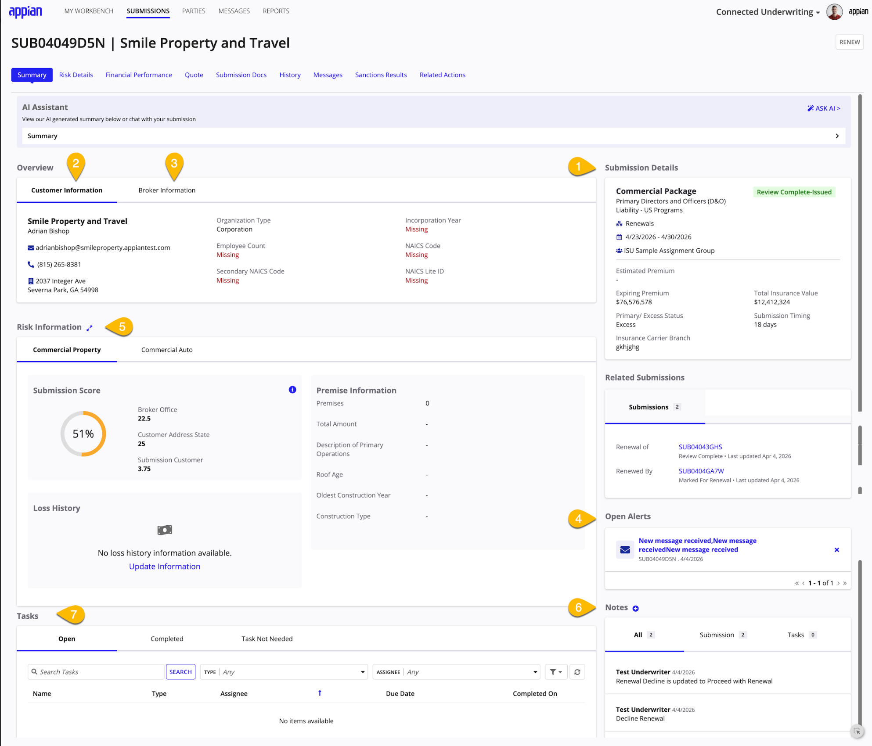Open the tasks filter funnel menu
The image size is (872, 746).
coord(556,672)
